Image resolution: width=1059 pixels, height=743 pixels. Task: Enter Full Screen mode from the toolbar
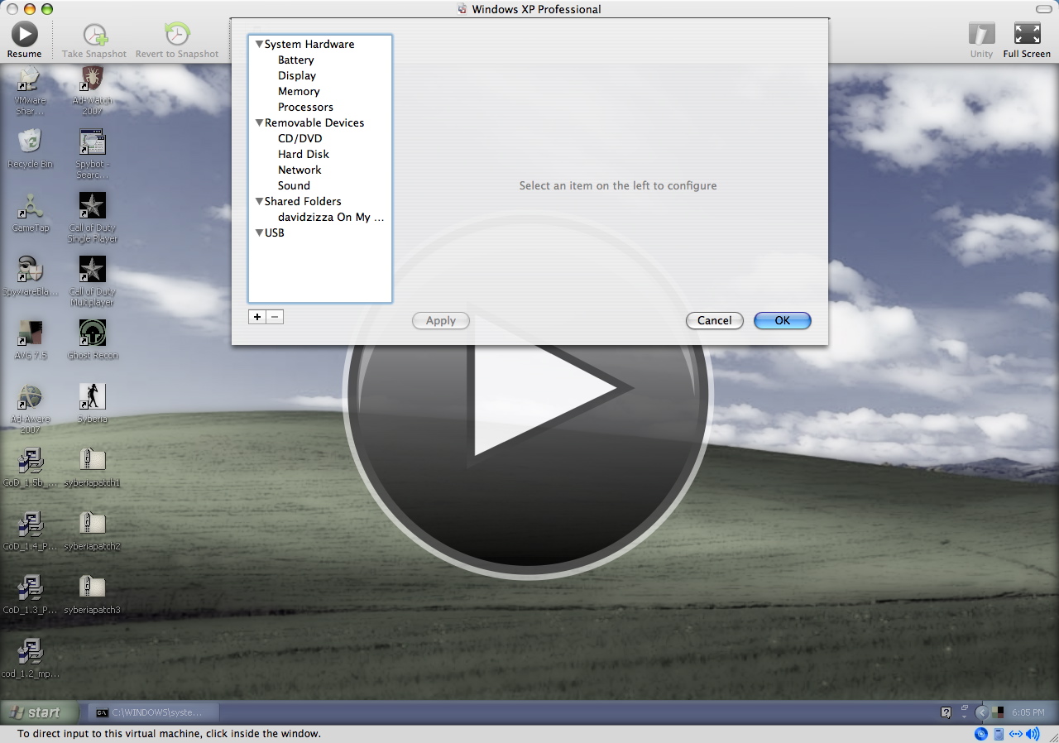1027,33
